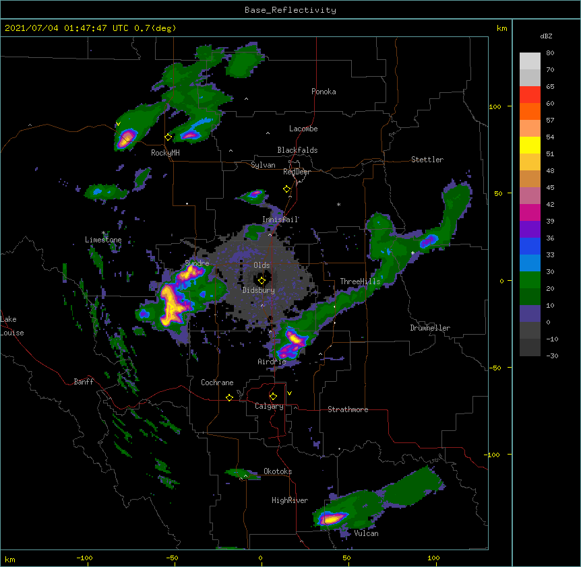The width and height of the screenshot is (581, 567).
Task: Pick the red 65 dBZ legend swatch
Action: click(530, 95)
